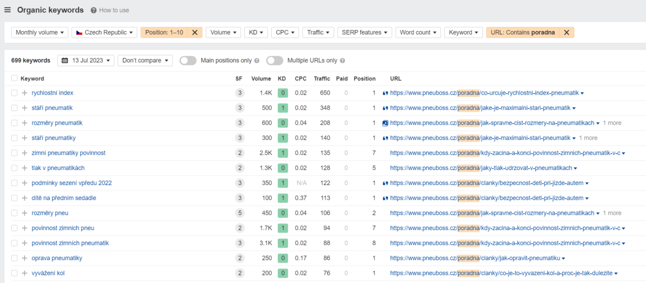
Task: Check the select-all checkbox in the Keyword header
Action: click(x=15, y=79)
